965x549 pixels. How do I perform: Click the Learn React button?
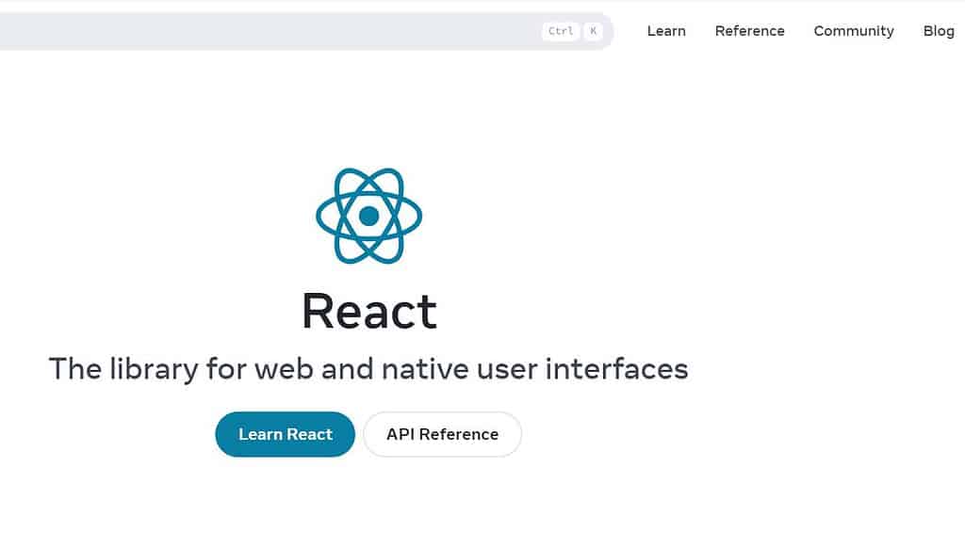pyautogui.click(x=285, y=434)
